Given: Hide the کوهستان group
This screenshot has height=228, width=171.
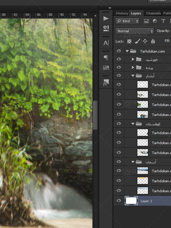Looking at the screenshot, I should 119,123.
